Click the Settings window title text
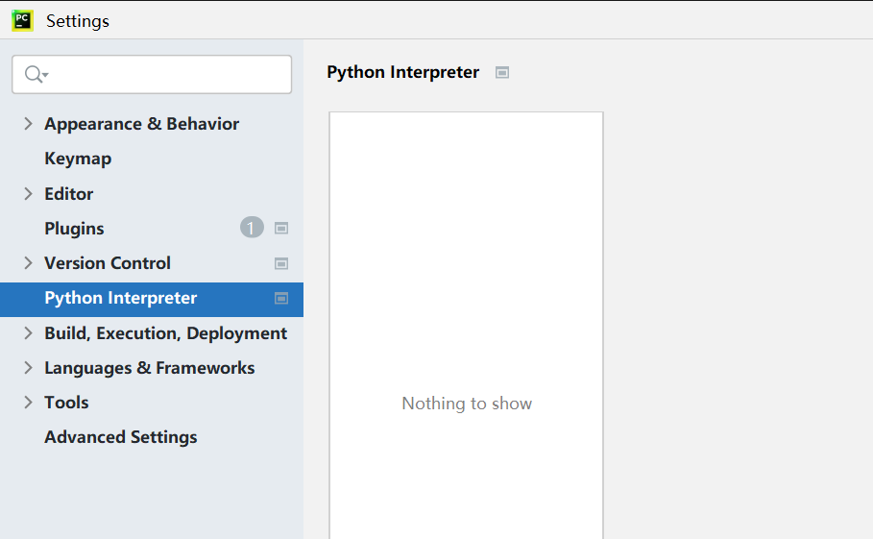 tap(78, 21)
